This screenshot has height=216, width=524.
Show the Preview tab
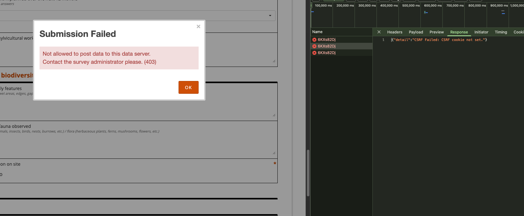coord(436,32)
